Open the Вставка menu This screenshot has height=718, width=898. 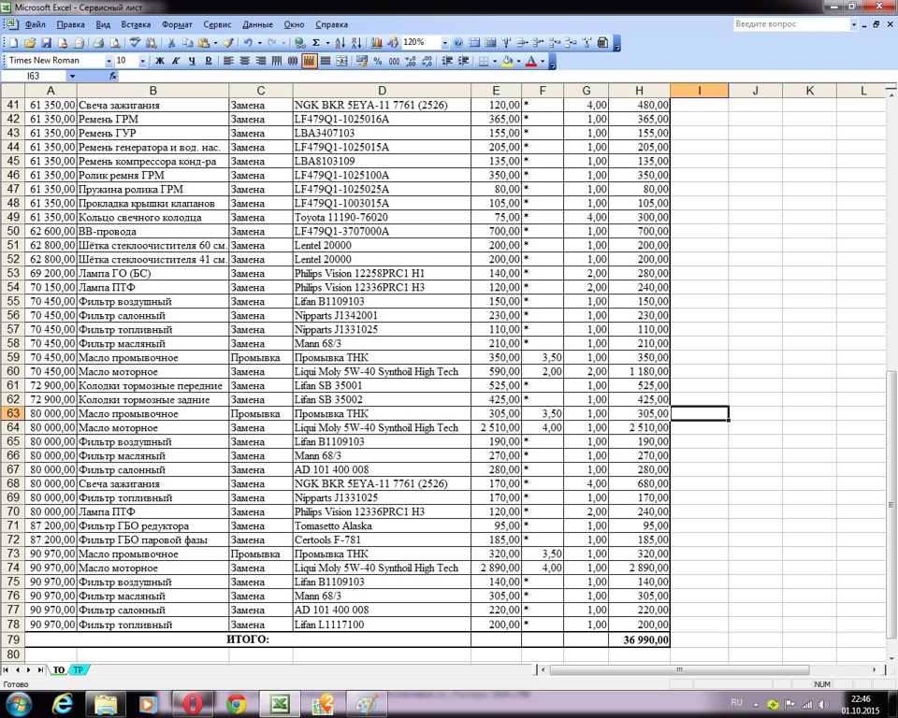tap(136, 24)
